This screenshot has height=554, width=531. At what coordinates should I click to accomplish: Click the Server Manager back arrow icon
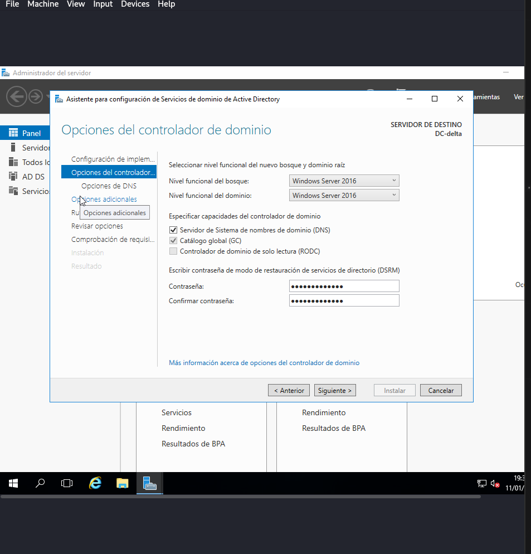pos(17,96)
